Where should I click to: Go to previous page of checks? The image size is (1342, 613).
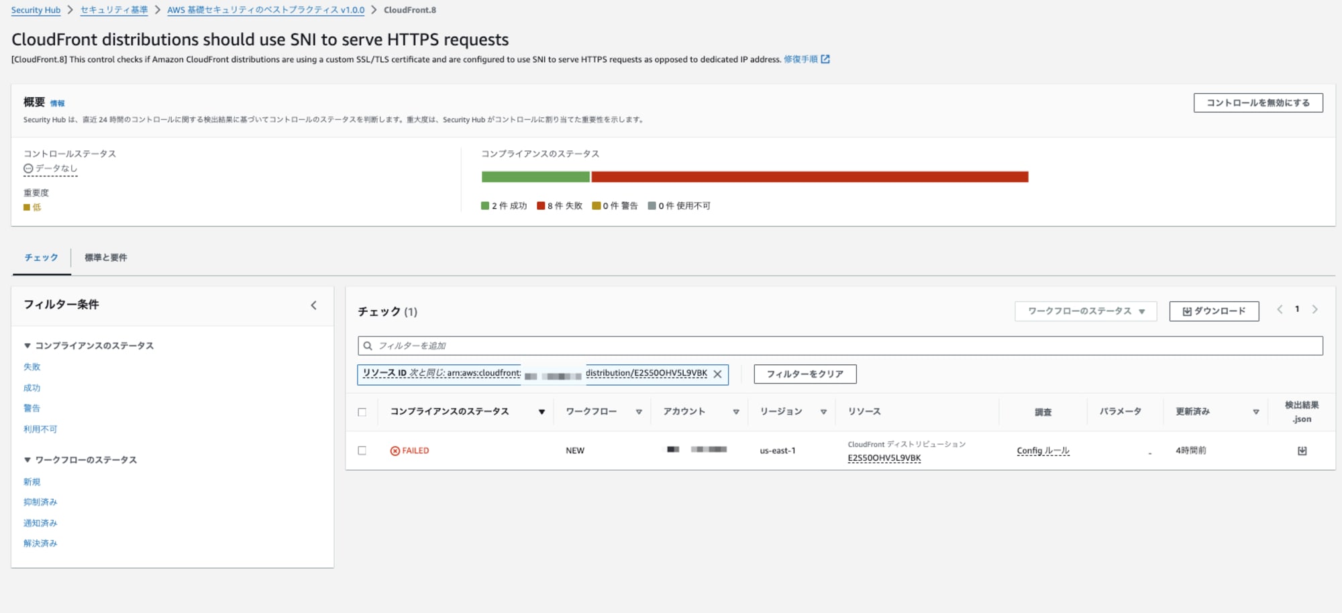(x=1280, y=309)
